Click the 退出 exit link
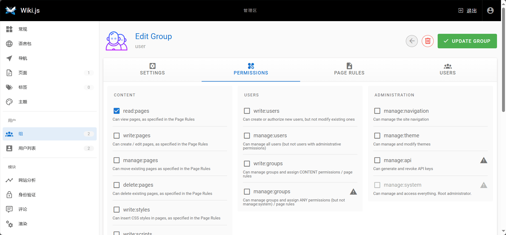Image resolution: width=506 pixels, height=235 pixels. [468, 11]
